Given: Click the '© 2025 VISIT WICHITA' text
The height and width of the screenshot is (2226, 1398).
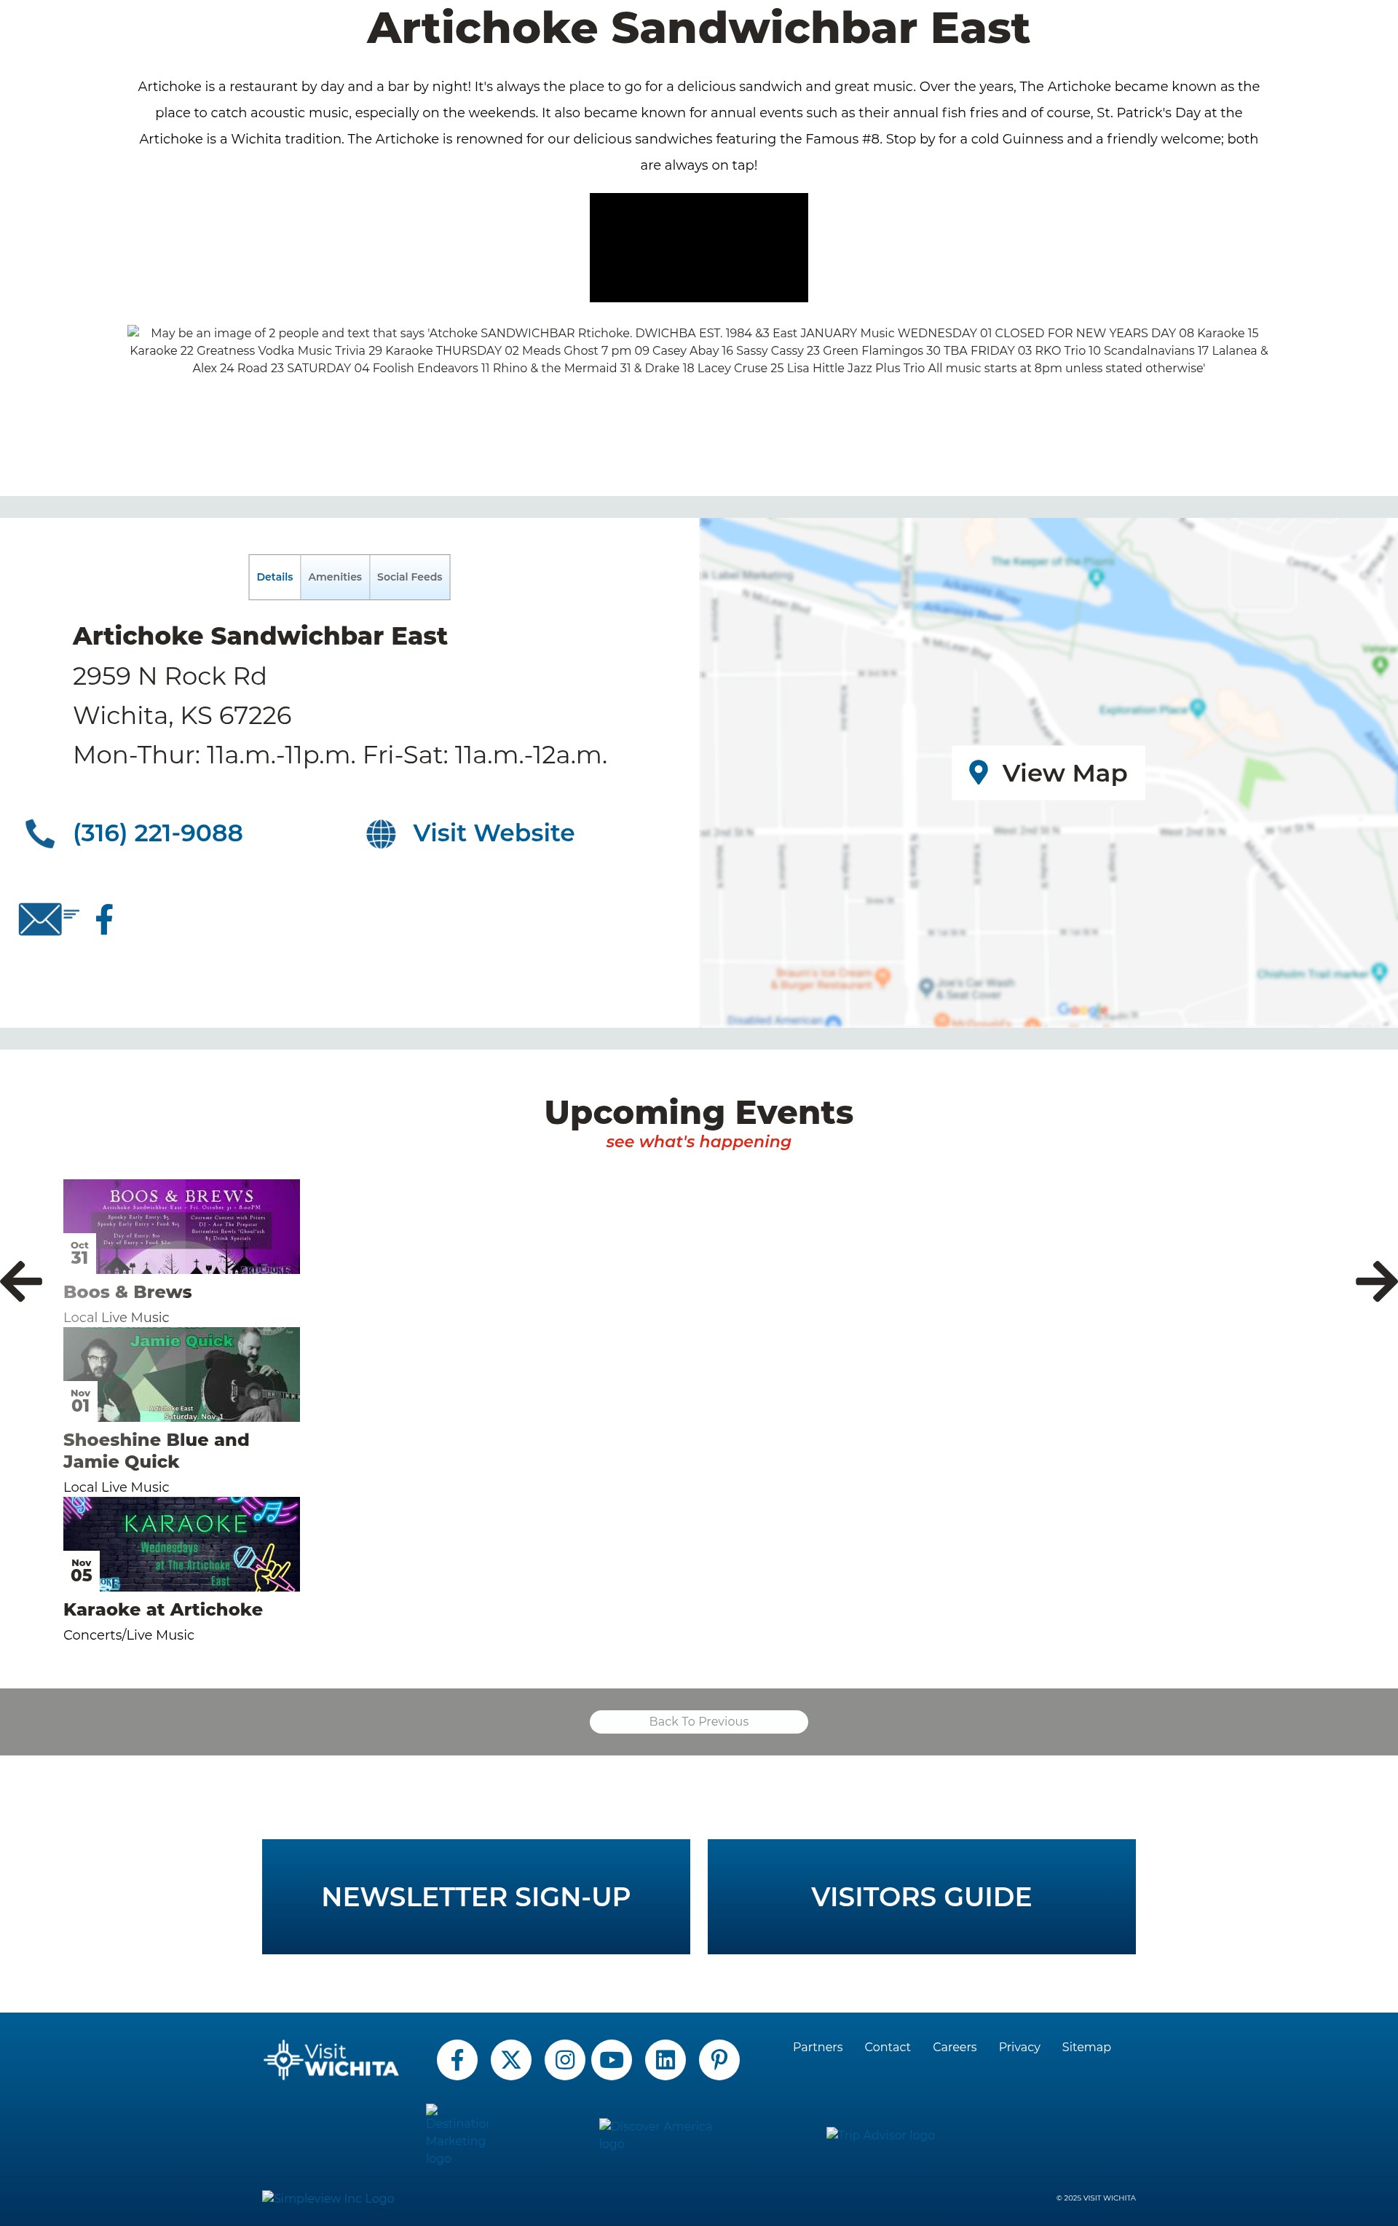Looking at the screenshot, I should [1096, 2198].
